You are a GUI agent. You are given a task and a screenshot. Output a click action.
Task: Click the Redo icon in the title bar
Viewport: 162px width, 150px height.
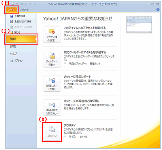tap(21, 4)
